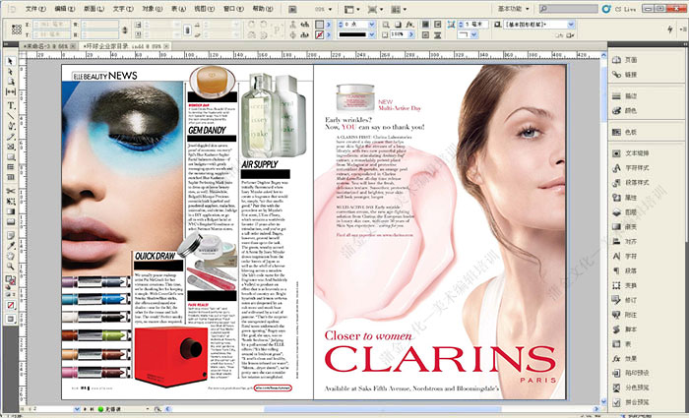Viewport: 689px width, 418px height.
Task: Select the Hand tool
Action: 11,256
